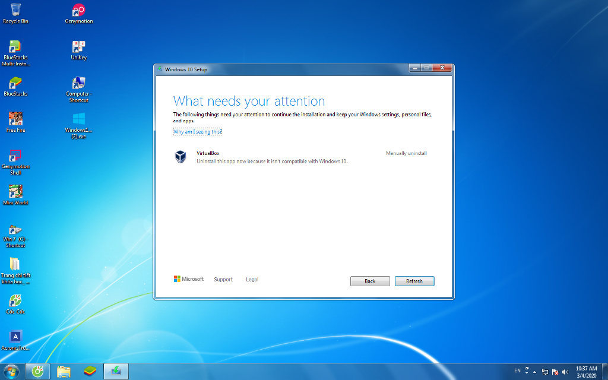Minimize the Windows 10 Setup window
The width and height of the screenshot is (608, 380).
pyautogui.click(x=414, y=68)
